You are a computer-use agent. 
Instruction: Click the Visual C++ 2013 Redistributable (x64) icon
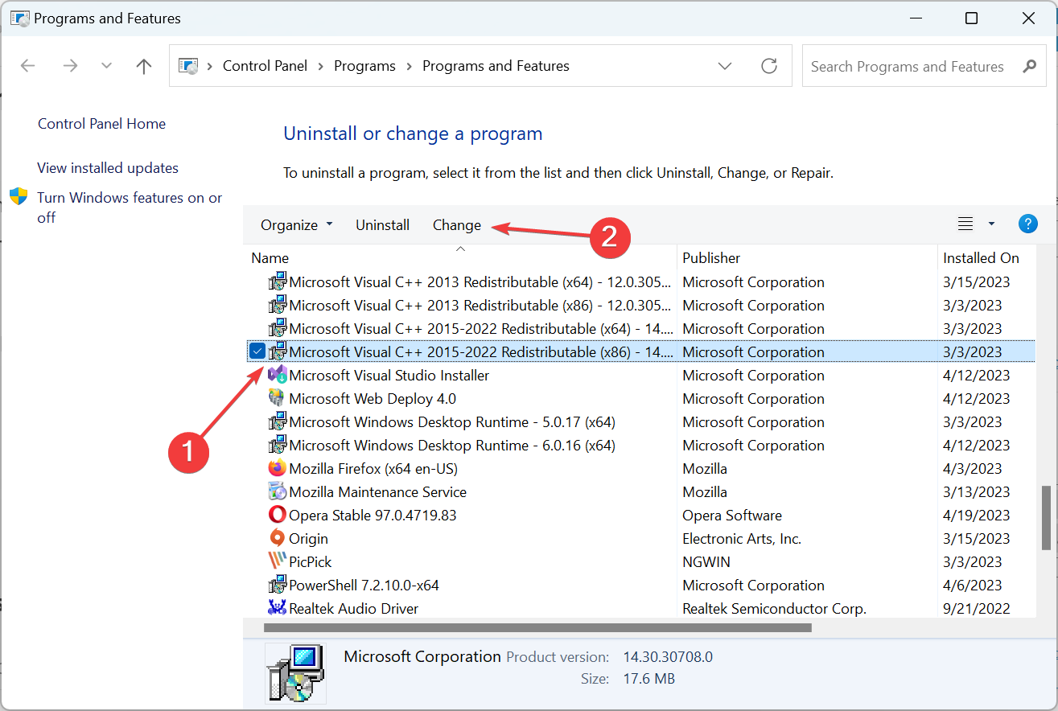(x=278, y=282)
